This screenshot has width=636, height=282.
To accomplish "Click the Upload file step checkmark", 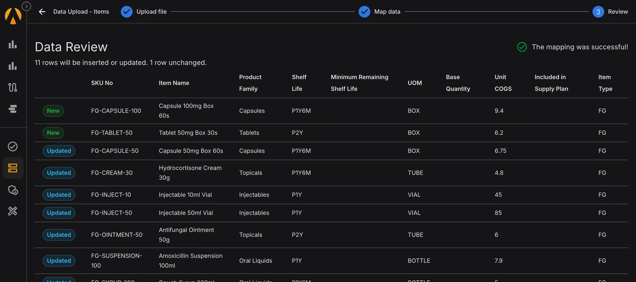I will (127, 12).
